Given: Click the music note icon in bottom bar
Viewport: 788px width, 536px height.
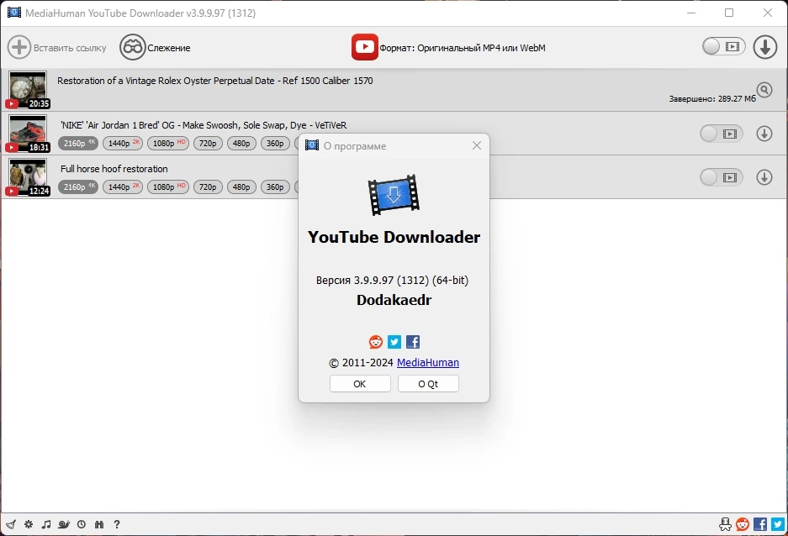Looking at the screenshot, I should [46, 524].
